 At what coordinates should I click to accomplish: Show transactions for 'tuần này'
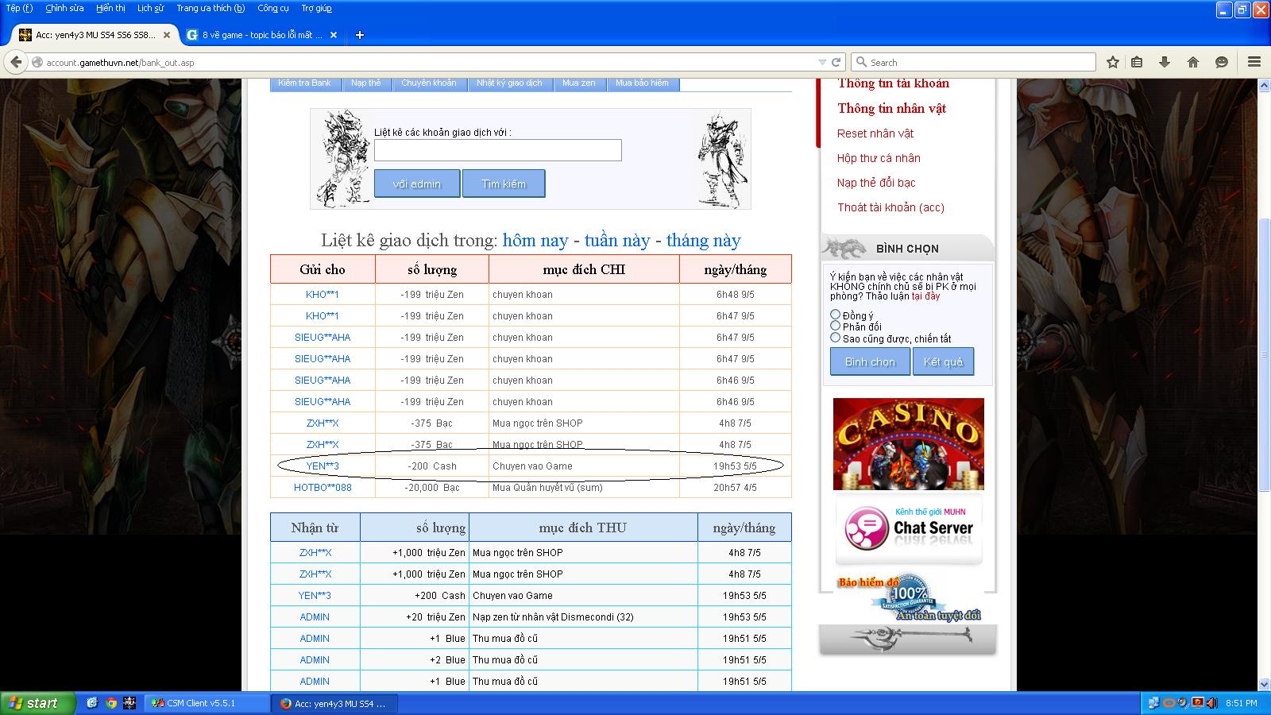click(x=617, y=240)
